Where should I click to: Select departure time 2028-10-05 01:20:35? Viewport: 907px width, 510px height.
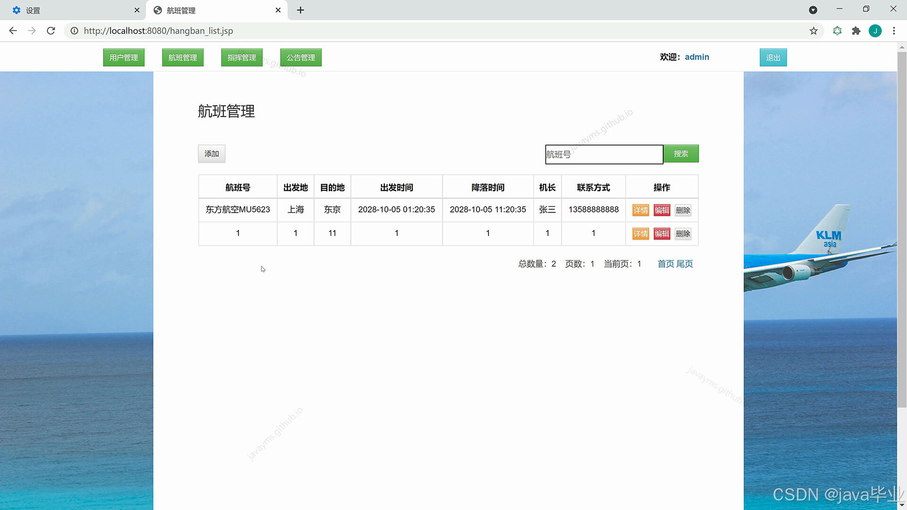coord(396,210)
